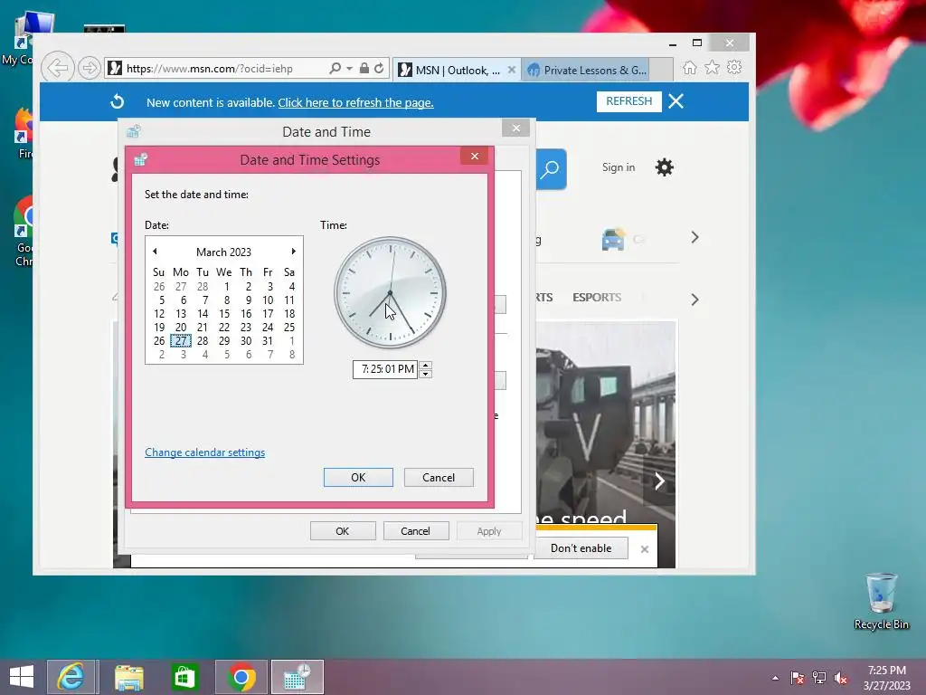926x695 pixels.
Task: Select March 18 in the calendar
Action: [x=289, y=314]
